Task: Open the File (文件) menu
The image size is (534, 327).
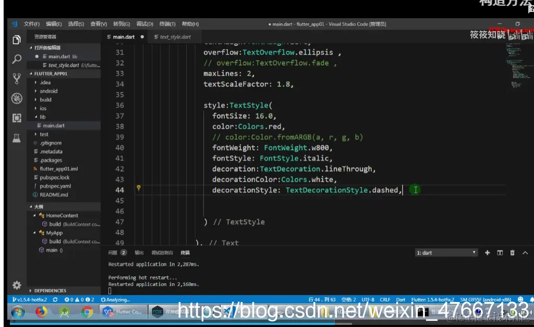Action: [x=32, y=24]
